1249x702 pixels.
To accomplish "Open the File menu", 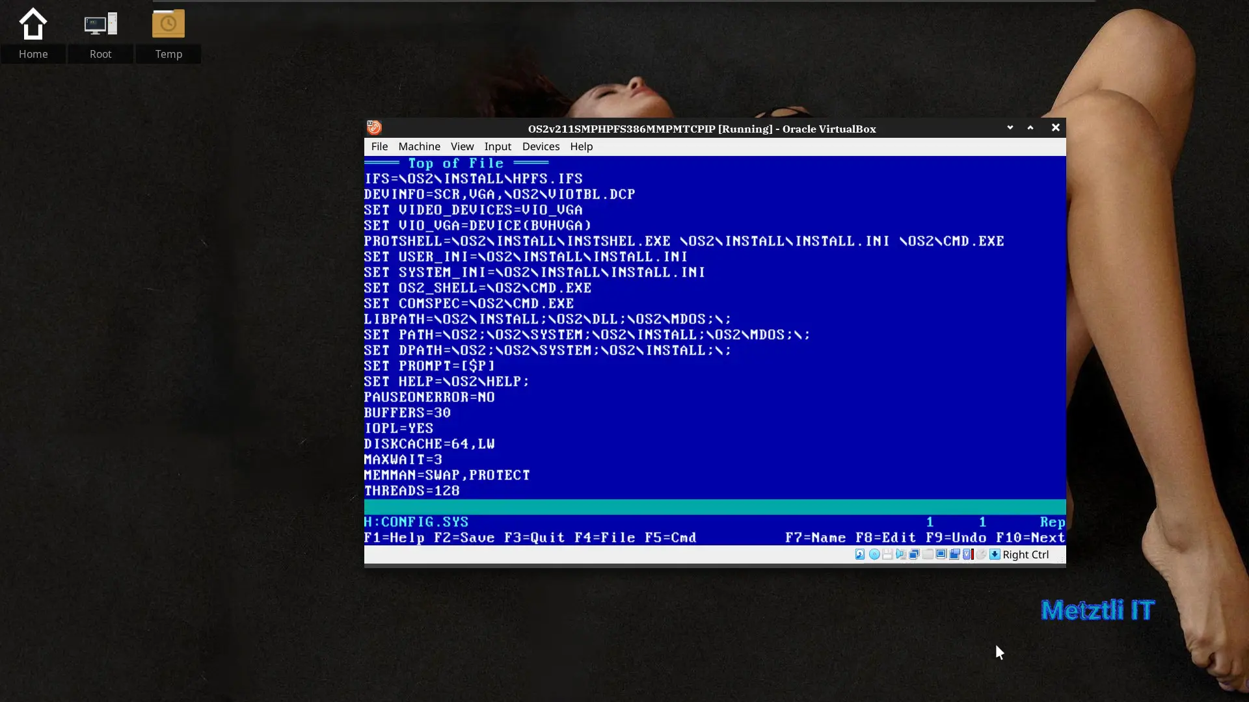I will click(379, 146).
